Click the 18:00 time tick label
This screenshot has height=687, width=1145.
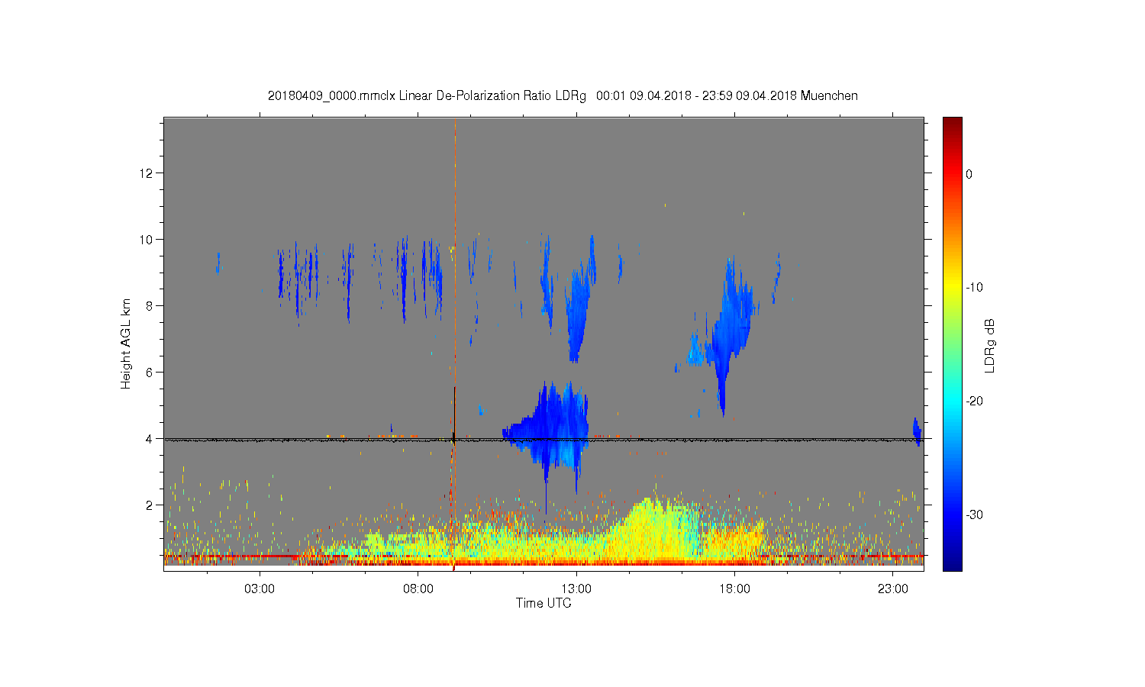pyautogui.click(x=734, y=589)
